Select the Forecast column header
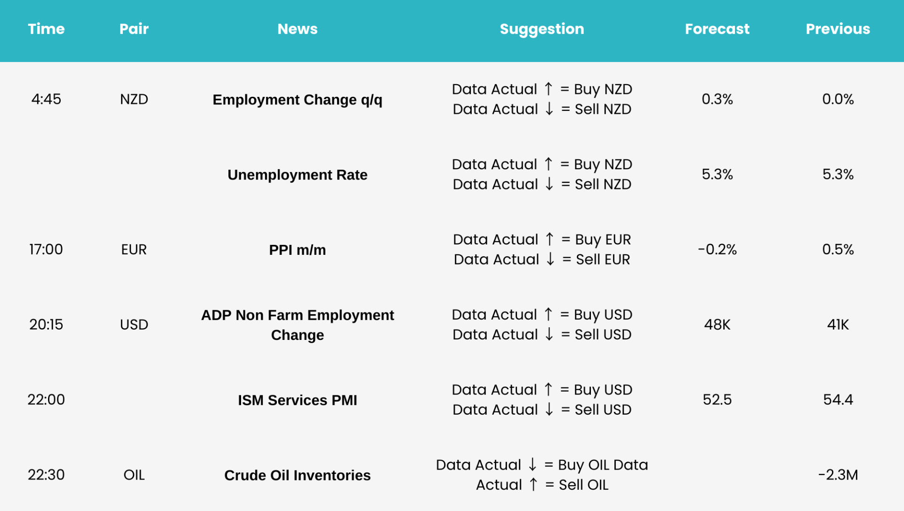Screen dimensions: 904x511 pyautogui.click(x=717, y=29)
